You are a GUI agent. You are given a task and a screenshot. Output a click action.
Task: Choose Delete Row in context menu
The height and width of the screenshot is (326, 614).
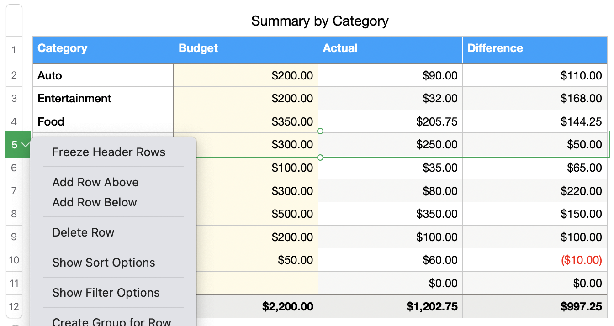coord(83,232)
